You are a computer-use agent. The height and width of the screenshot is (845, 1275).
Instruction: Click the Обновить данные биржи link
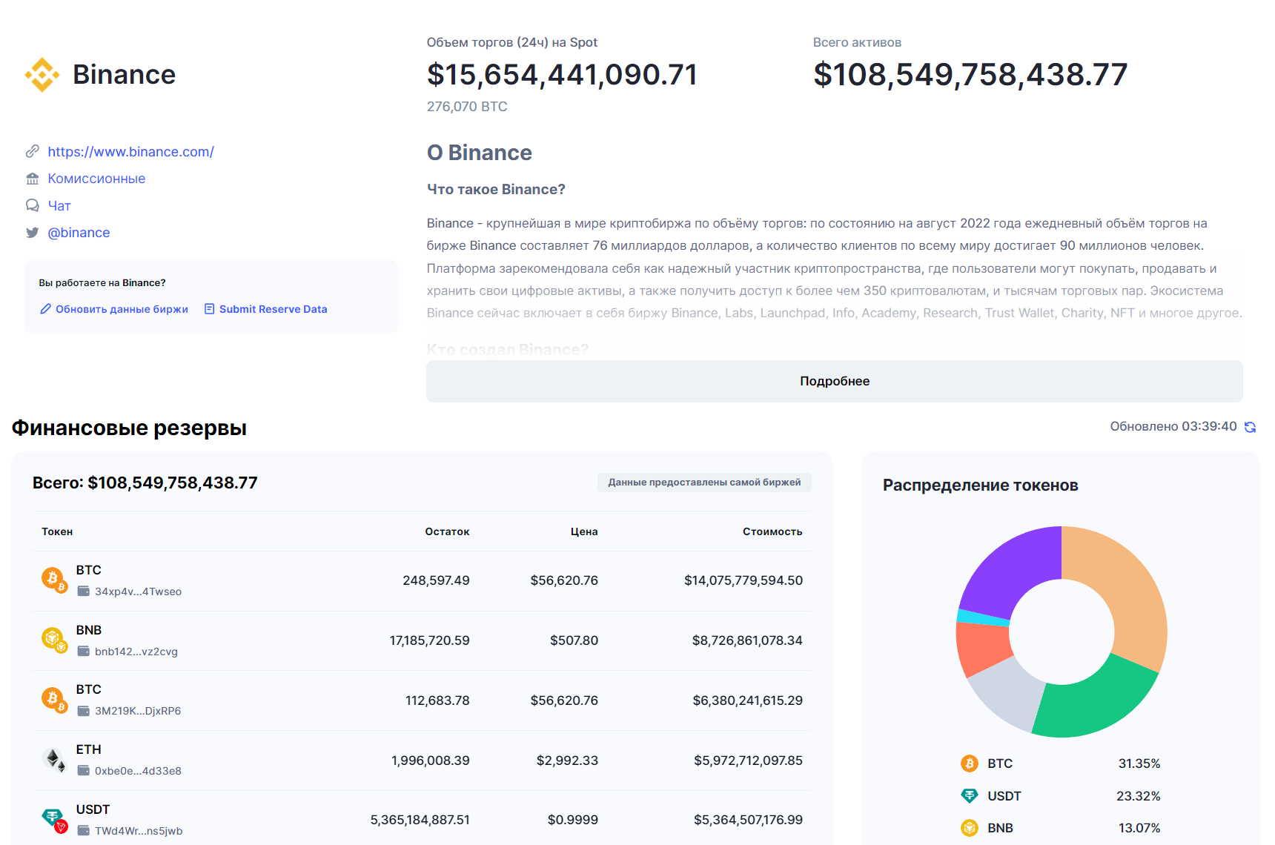122,309
